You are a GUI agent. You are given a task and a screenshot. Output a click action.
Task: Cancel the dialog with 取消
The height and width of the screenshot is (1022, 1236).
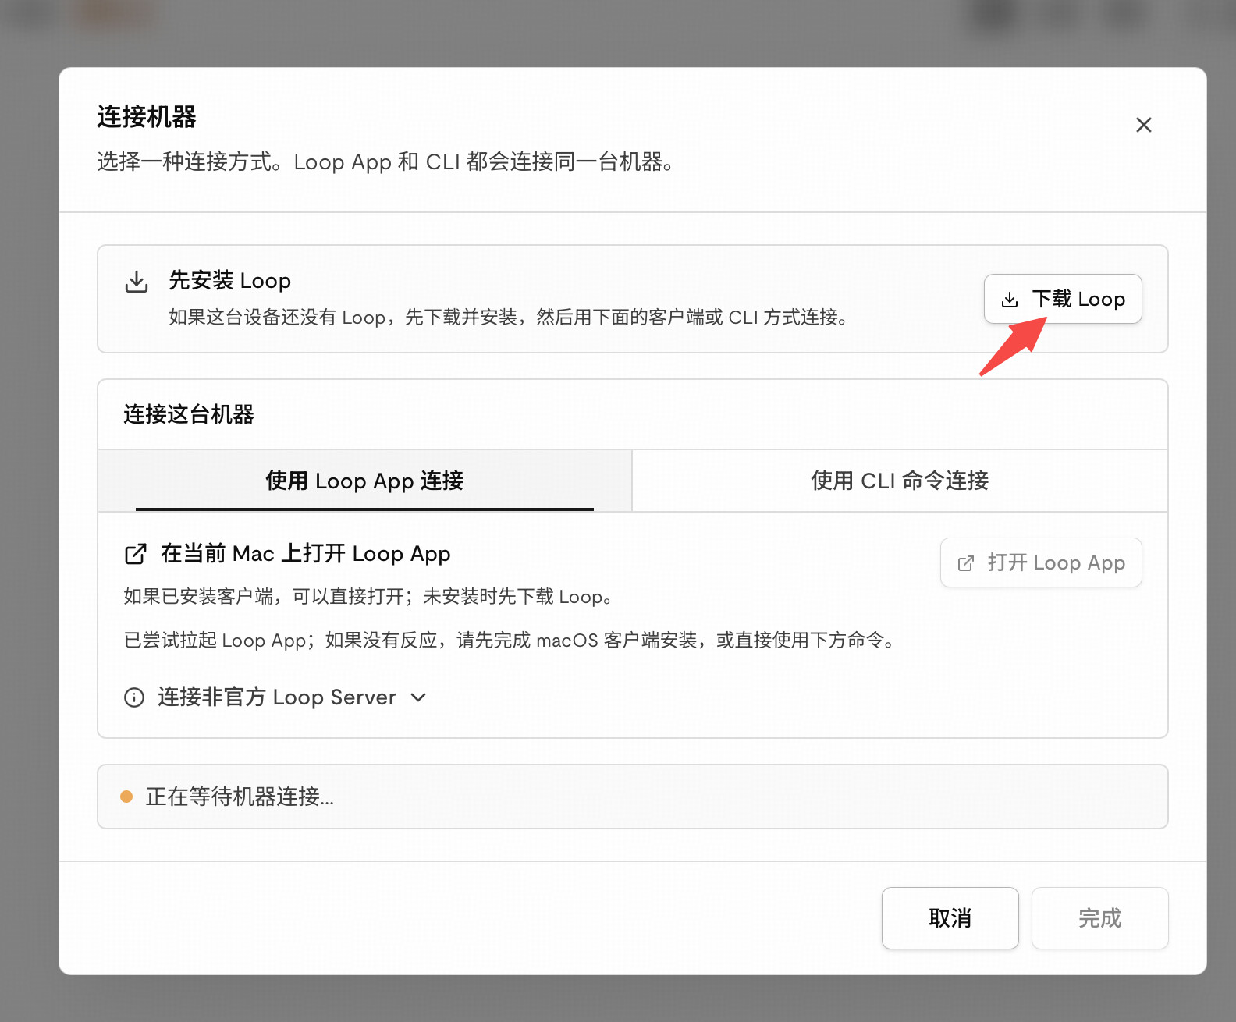(x=950, y=918)
